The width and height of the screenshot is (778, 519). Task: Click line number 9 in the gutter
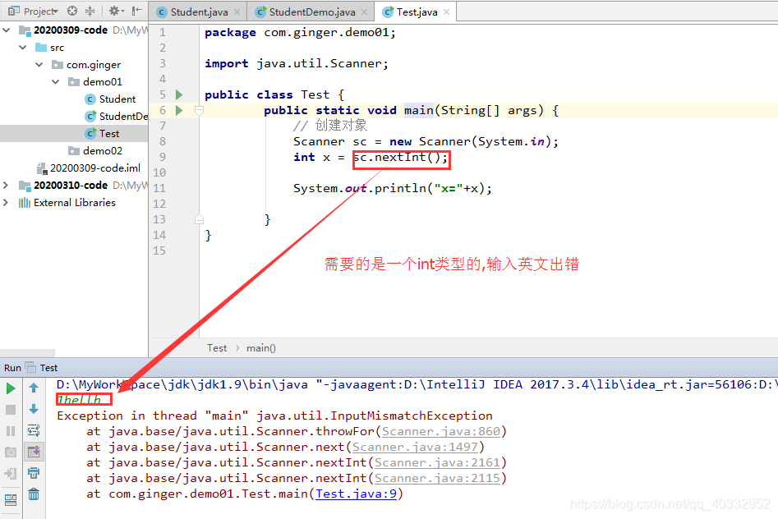coord(162,157)
